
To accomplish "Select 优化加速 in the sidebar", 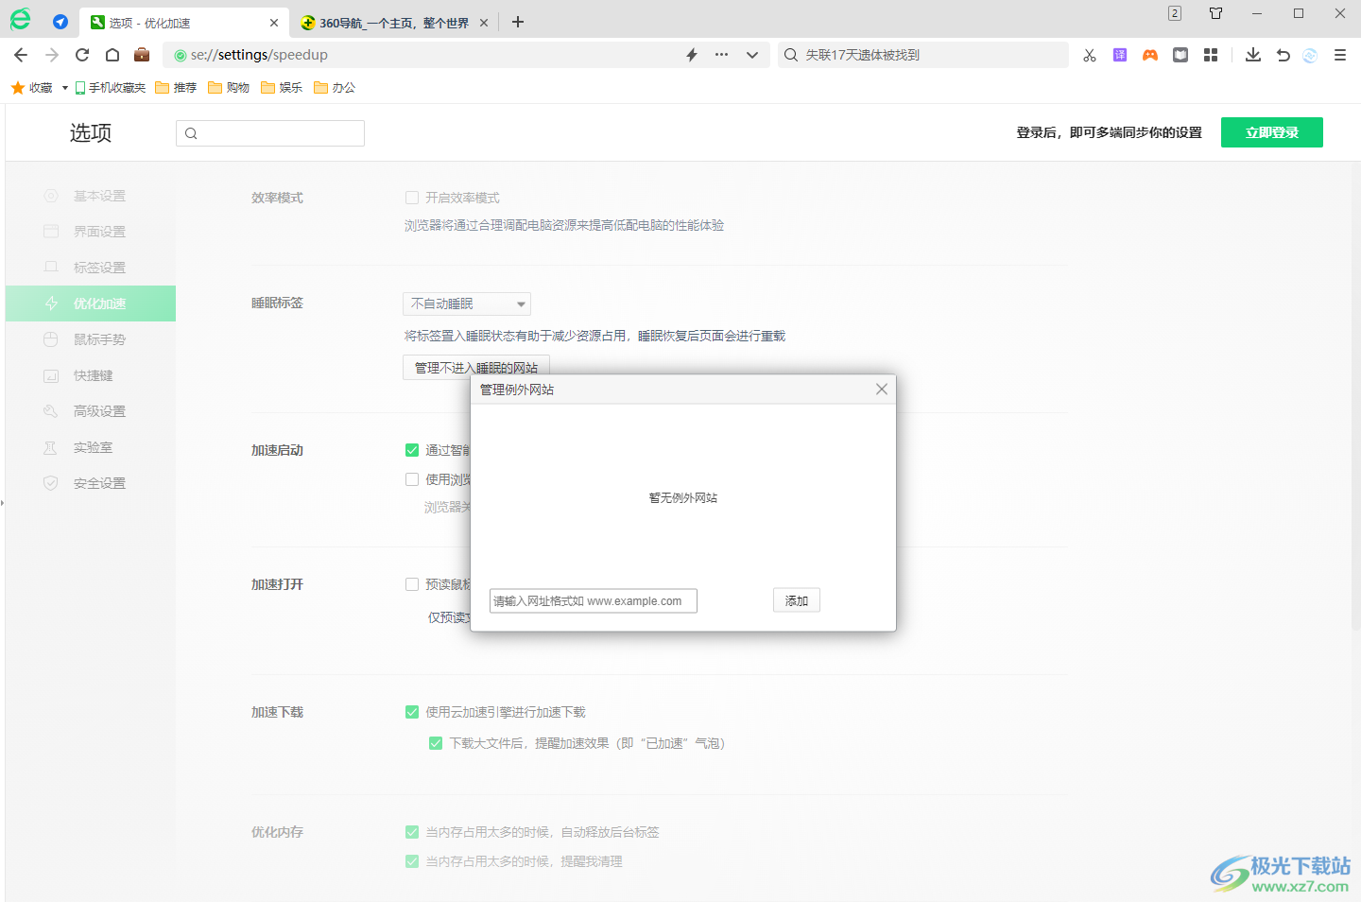I will 91,304.
